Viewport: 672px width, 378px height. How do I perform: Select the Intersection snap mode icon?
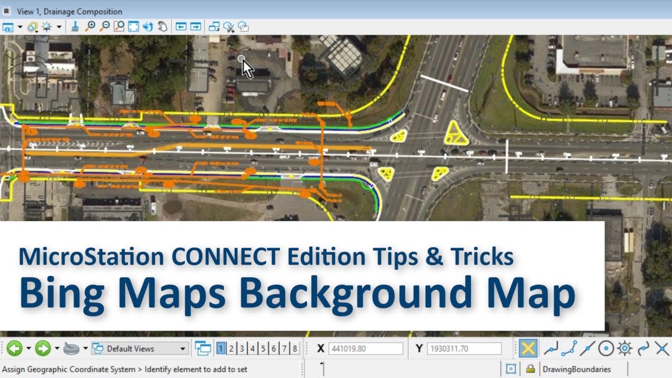coord(662,348)
